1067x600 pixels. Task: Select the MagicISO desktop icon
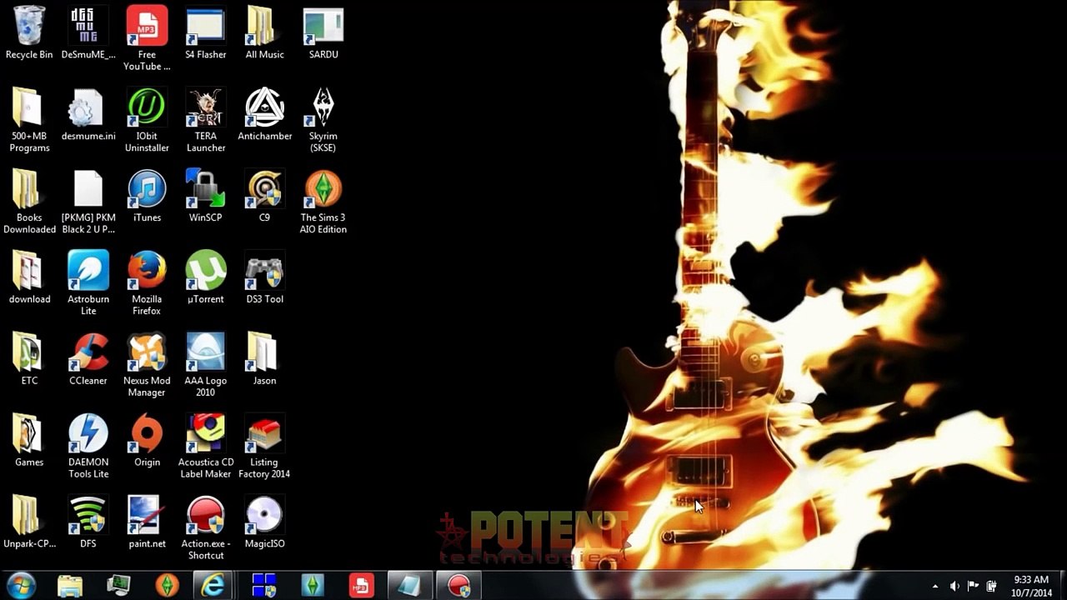264,517
